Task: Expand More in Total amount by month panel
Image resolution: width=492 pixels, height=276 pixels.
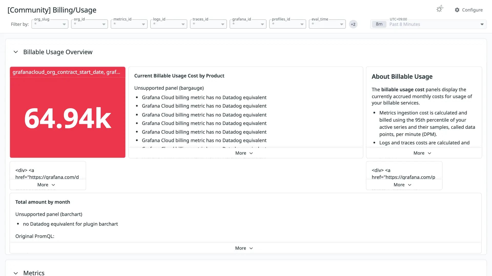Action: pos(244,248)
